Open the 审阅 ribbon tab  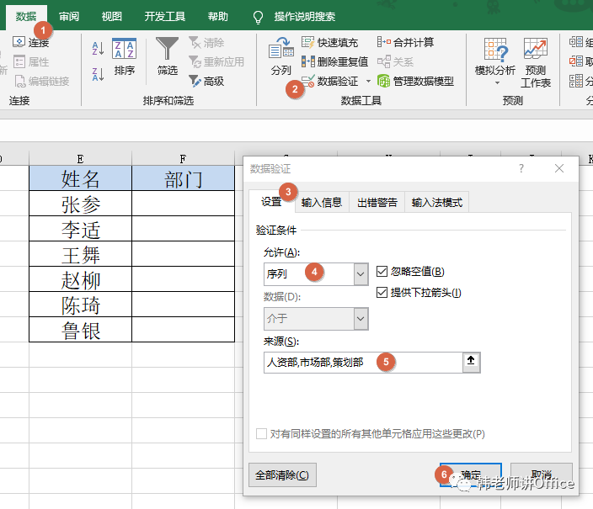(x=69, y=16)
